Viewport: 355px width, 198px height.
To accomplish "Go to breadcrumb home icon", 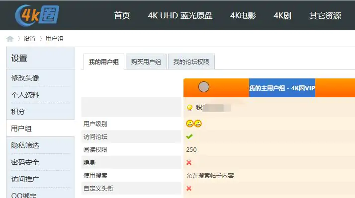I will click(10, 39).
